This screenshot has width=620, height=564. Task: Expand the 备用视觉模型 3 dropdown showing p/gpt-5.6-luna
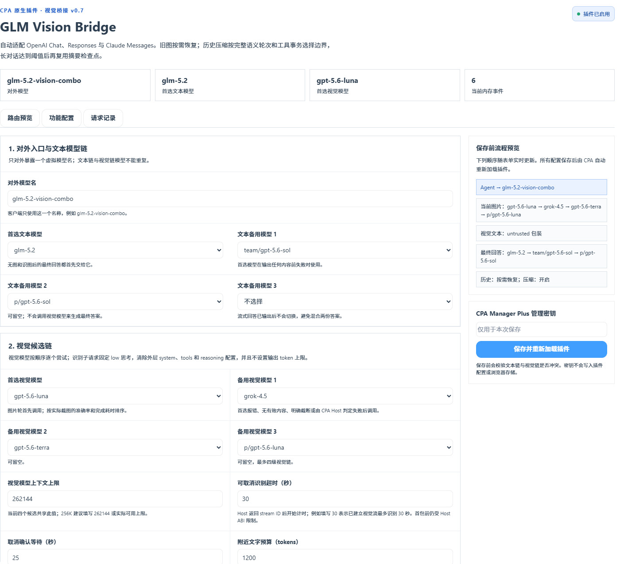pyautogui.click(x=345, y=447)
